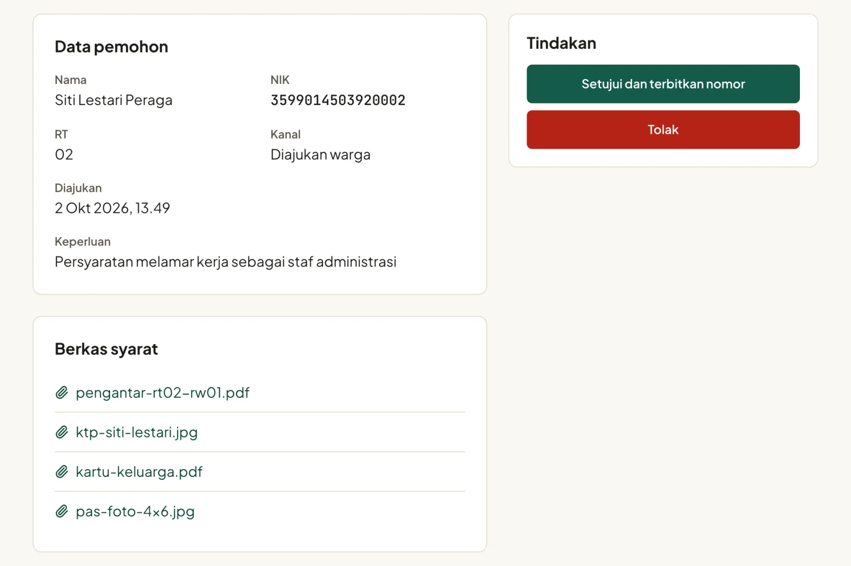Click the Nama field label
This screenshot has height=566, width=851.
click(70, 80)
